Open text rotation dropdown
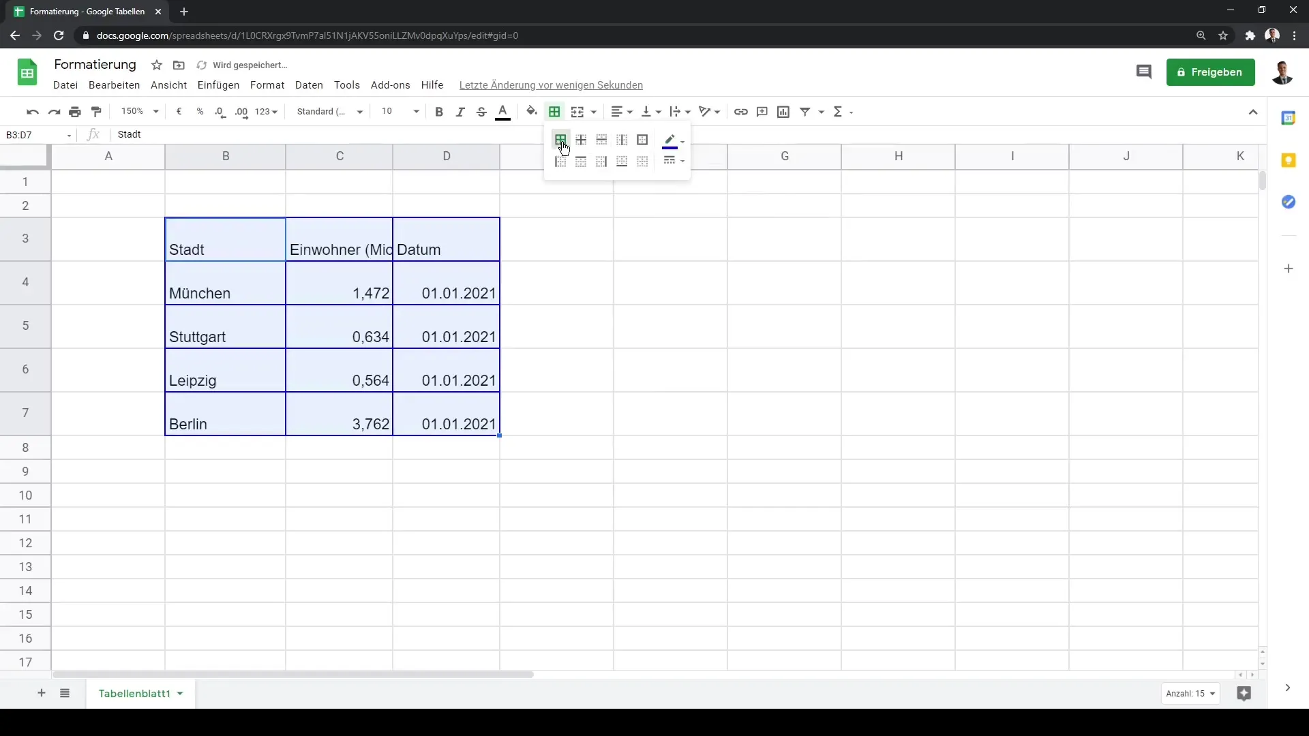Viewport: 1309px width, 736px height. tap(709, 112)
